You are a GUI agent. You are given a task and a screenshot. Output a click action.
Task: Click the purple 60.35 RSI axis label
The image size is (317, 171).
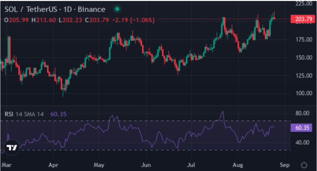pyautogui.click(x=301, y=128)
